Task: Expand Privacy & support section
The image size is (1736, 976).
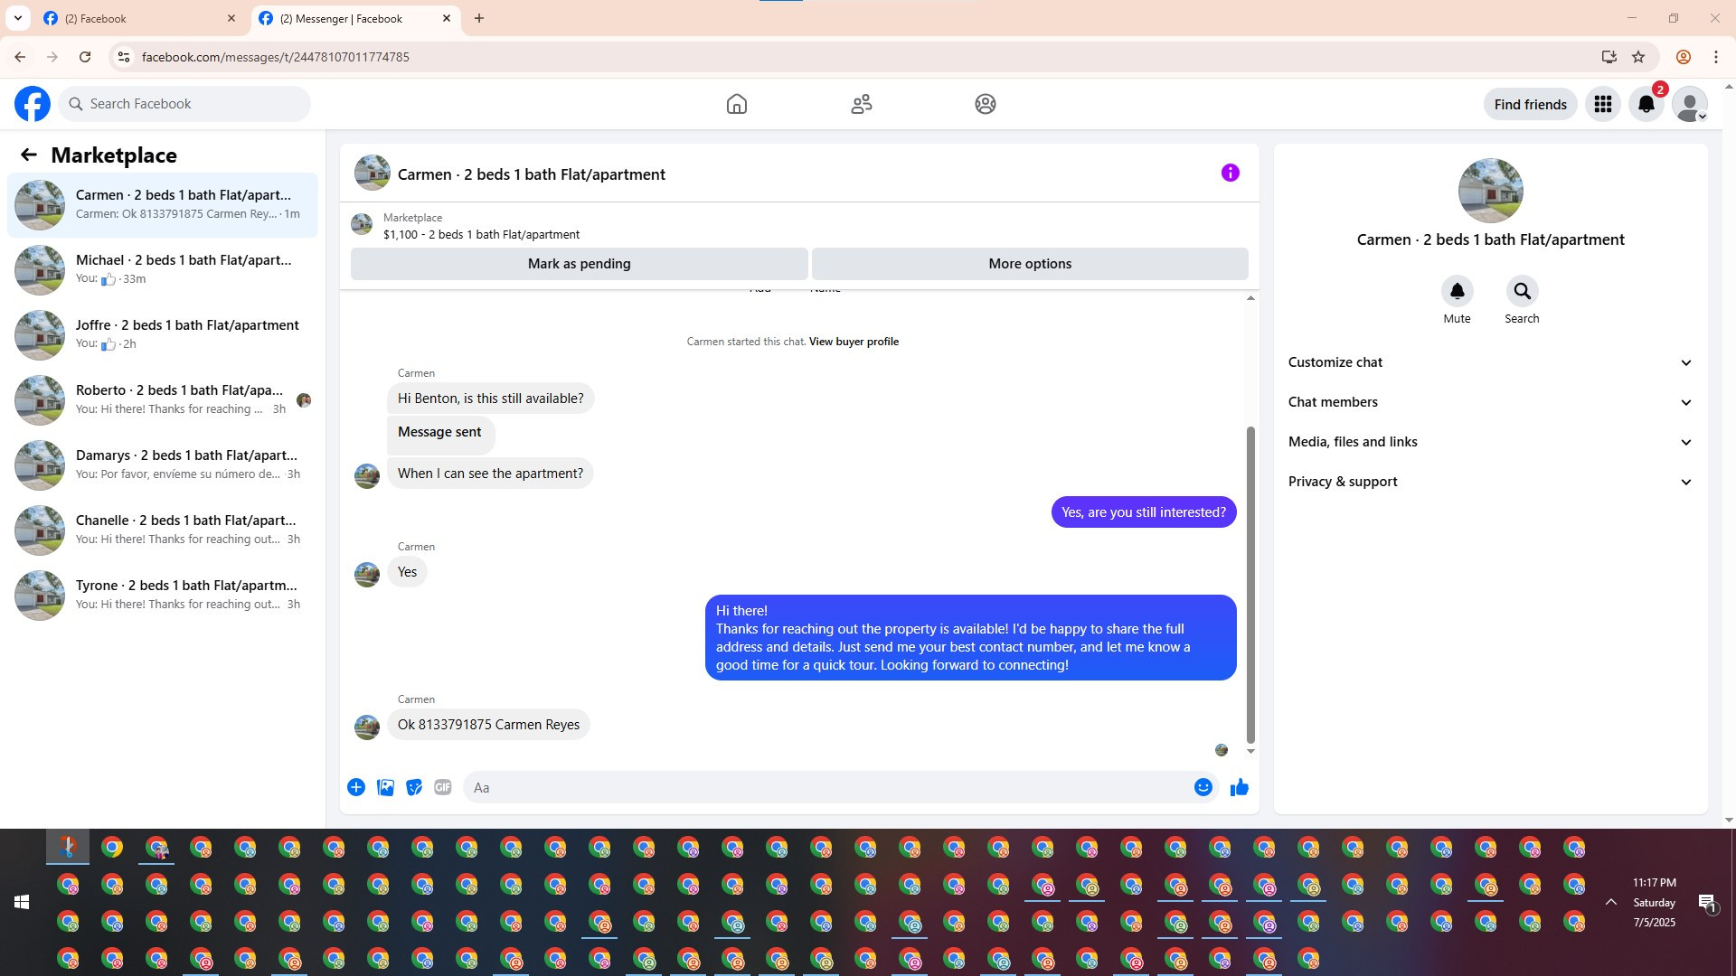Action: pyautogui.click(x=1489, y=482)
